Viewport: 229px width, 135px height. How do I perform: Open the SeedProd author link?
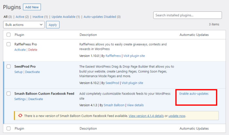point(112,83)
